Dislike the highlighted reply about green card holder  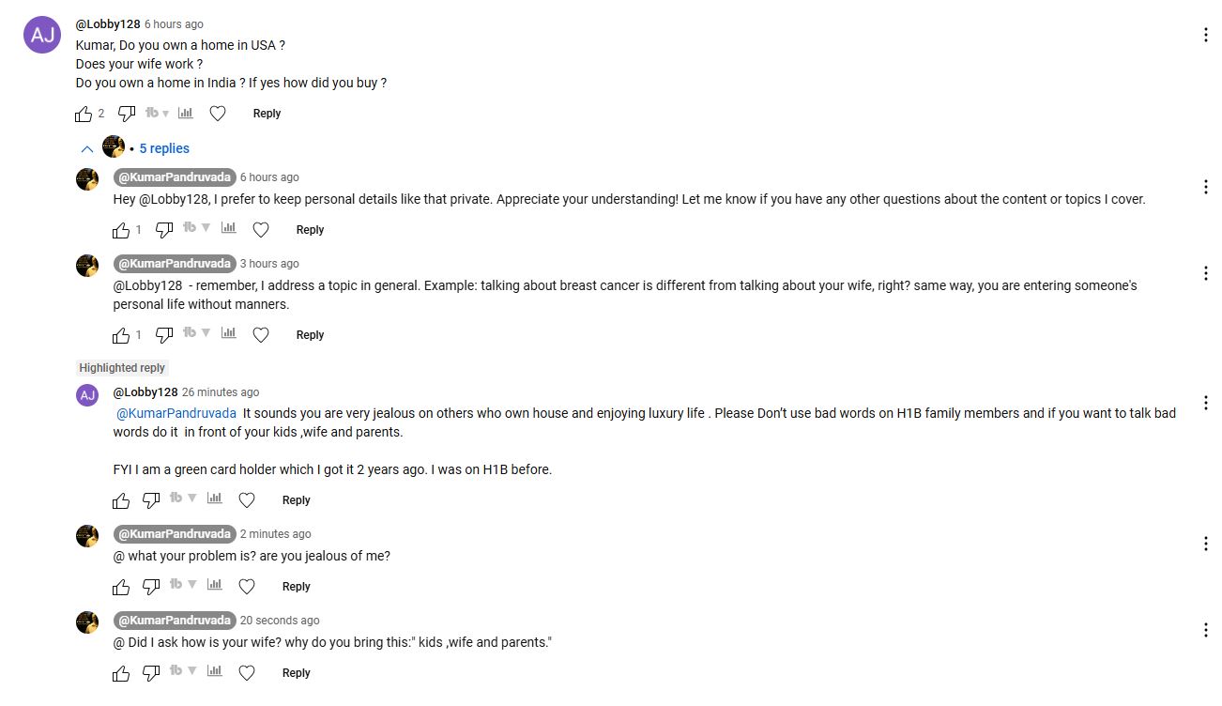pyautogui.click(x=151, y=500)
